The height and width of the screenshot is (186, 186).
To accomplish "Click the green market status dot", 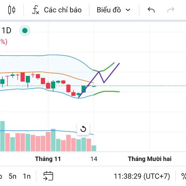I will [x=25, y=30].
